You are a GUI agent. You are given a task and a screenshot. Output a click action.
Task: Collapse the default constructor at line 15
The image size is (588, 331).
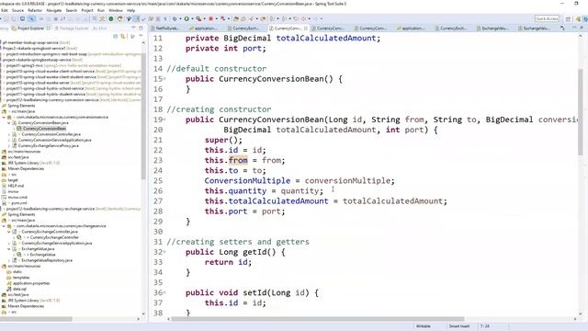coord(164,79)
